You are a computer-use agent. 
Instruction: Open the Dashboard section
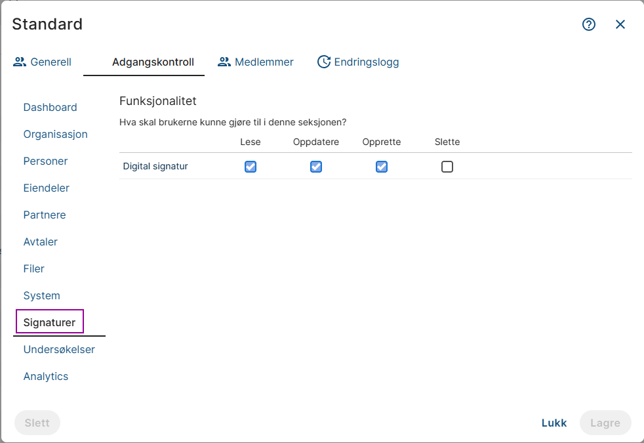tap(50, 108)
